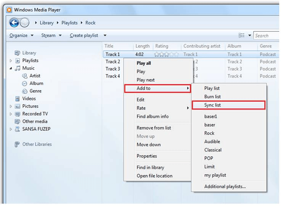Rate Track 1 using the star rating
283x209 pixels.
pyautogui.click(x=166, y=55)
